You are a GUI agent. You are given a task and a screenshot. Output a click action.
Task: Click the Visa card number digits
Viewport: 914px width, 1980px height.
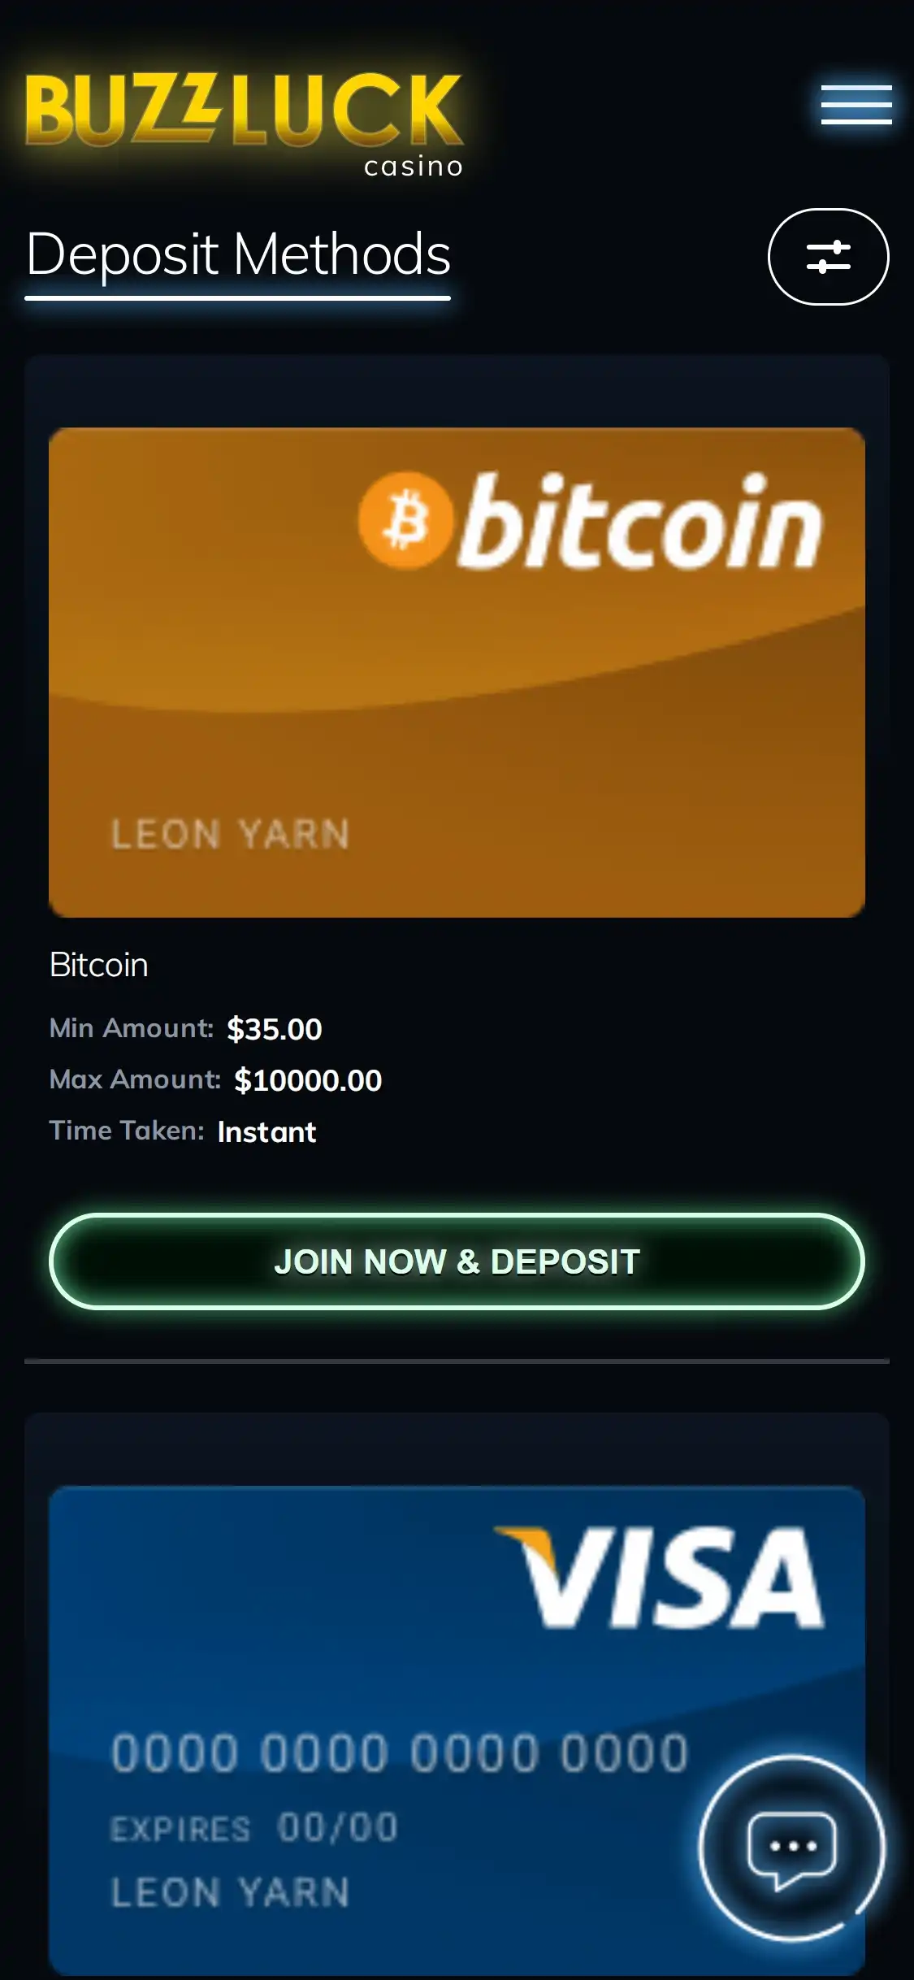pos(400,1753)
